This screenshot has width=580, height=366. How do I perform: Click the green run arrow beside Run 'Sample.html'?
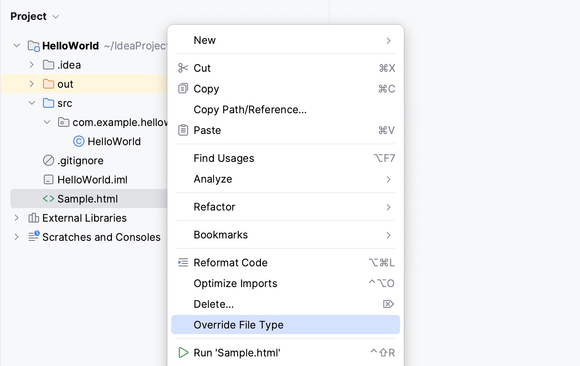click(x=184, y=352)
